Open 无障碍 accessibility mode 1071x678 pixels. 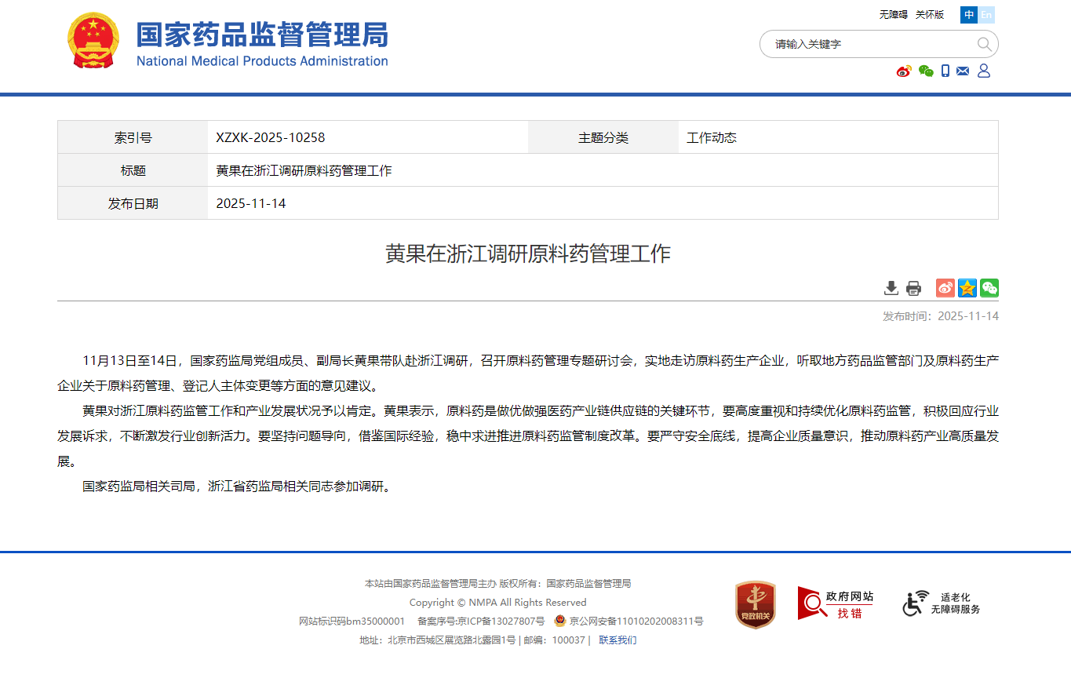point(893,15)
